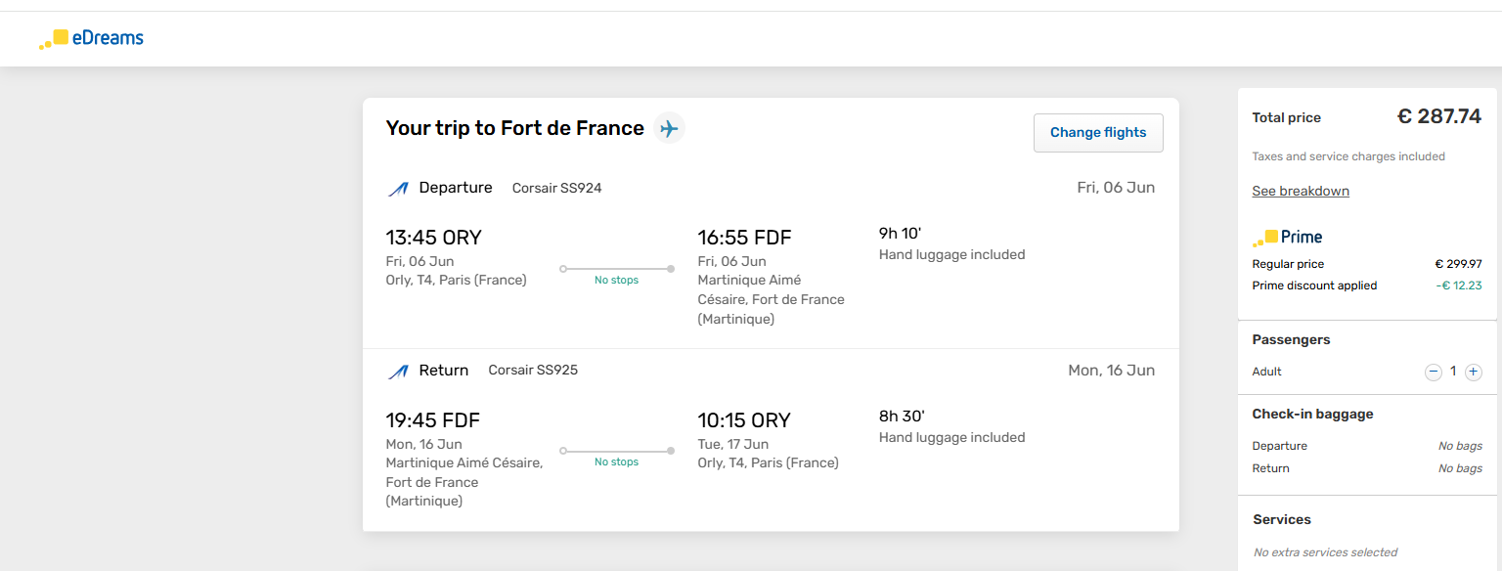
Task: Click the return flight 'No stops' line
Action: coord(616,451)
